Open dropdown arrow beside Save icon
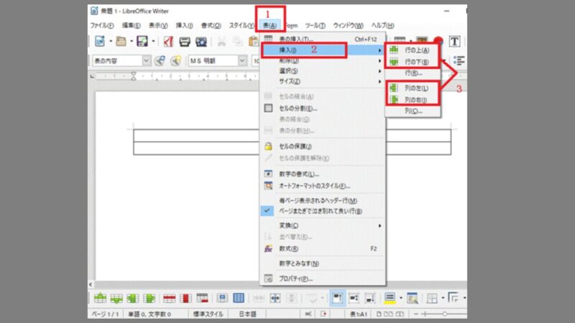575x323 pixels. point(153,42)
